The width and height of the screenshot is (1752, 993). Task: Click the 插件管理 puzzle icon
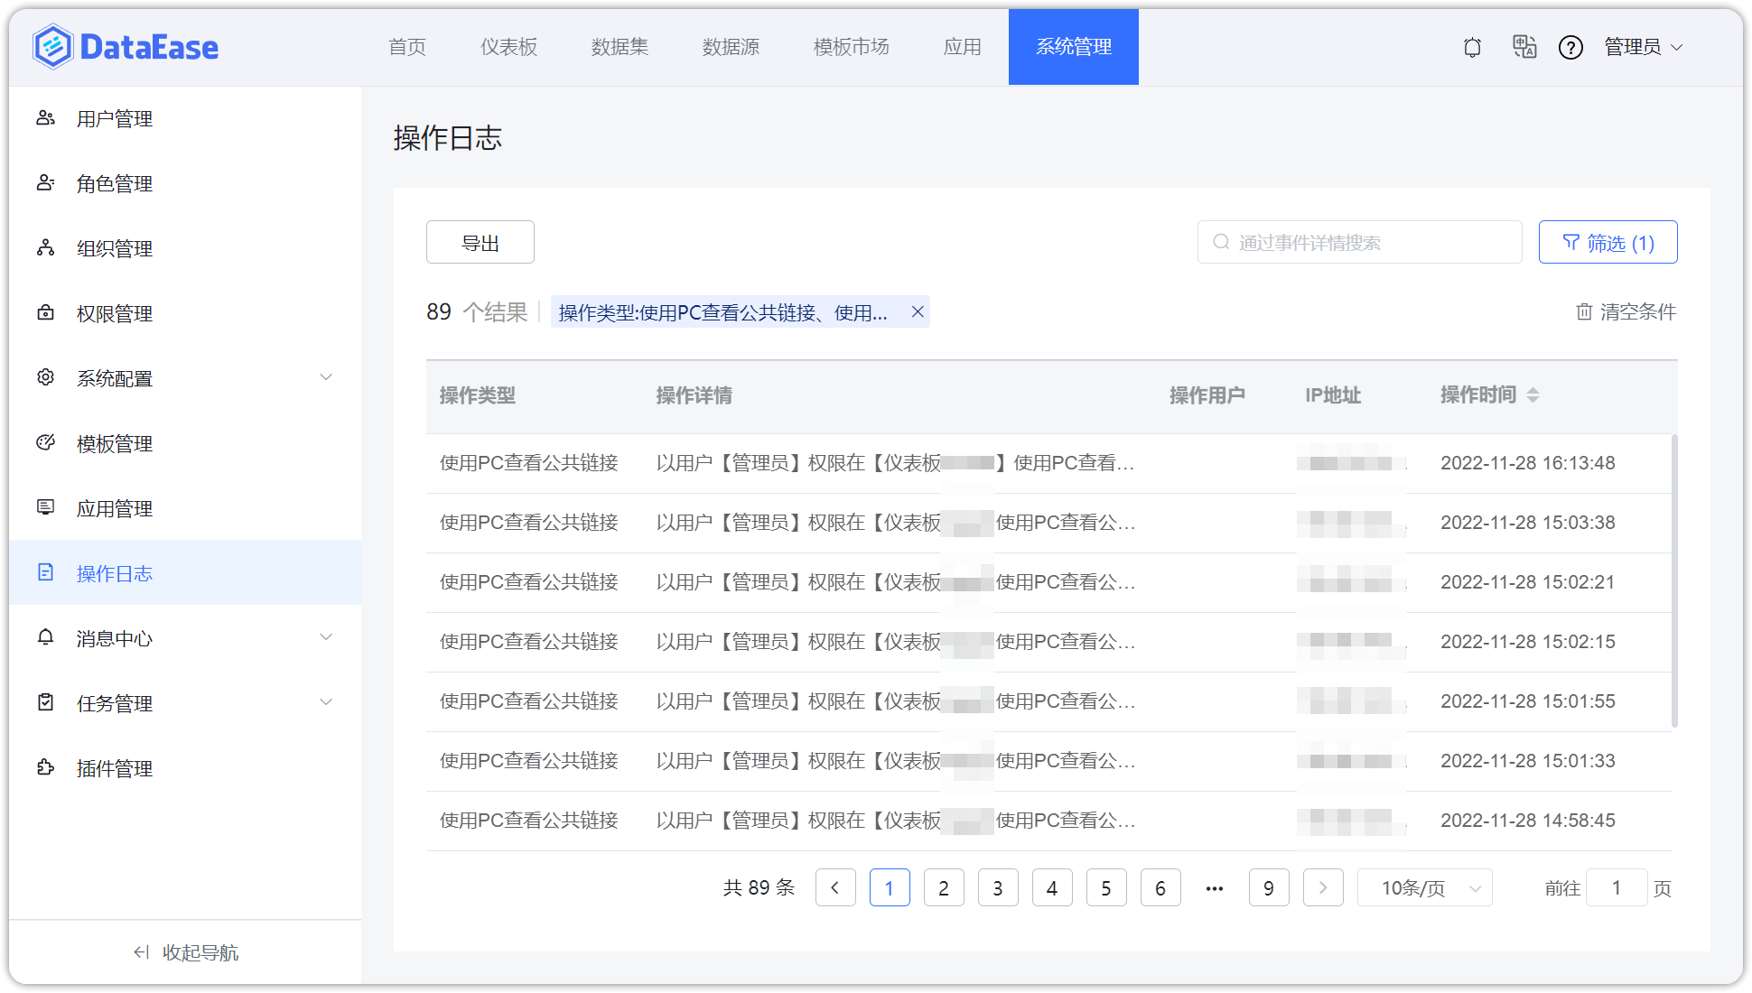pos(46,768)
